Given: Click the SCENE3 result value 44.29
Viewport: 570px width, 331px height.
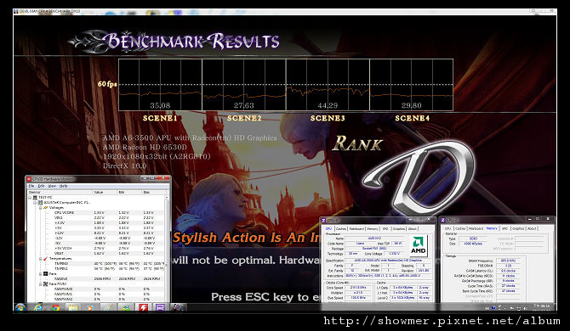Looking at the screenshot, I should pyautogui.click(x=328, y=105).
